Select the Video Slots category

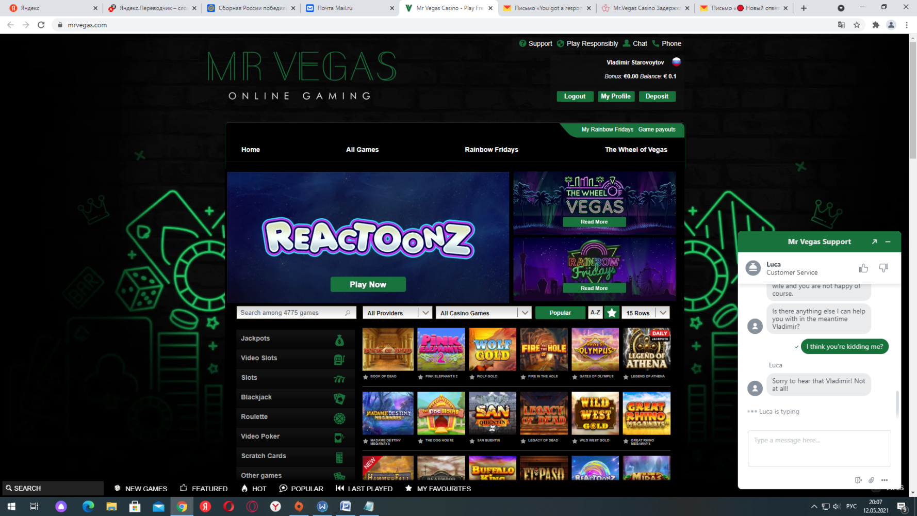tap(296, 359)
